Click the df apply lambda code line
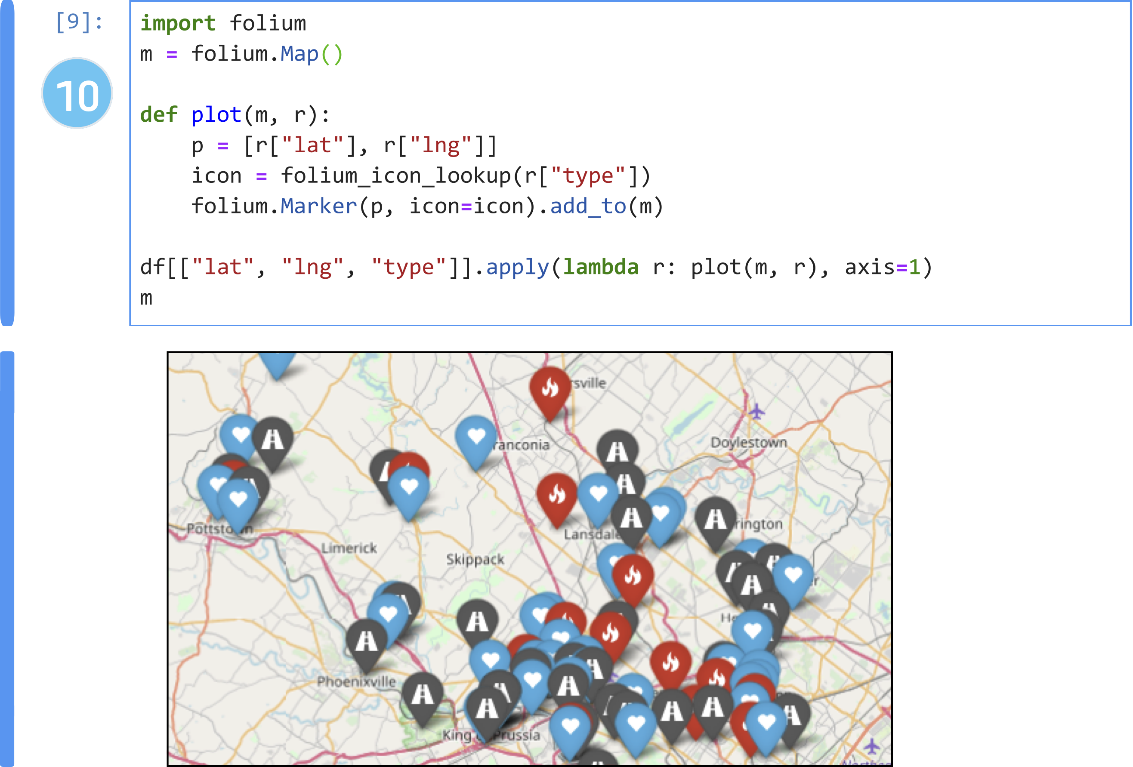 [536, 267]
